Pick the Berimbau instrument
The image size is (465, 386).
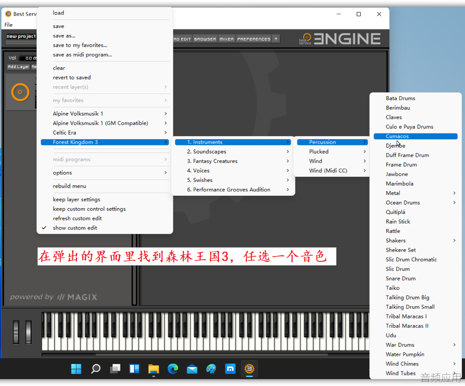(x=416, y=108)
